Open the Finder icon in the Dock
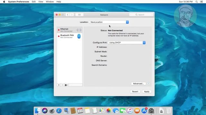Image resolution: width=206 pixels, height=115 pixels. click(38, 111)
